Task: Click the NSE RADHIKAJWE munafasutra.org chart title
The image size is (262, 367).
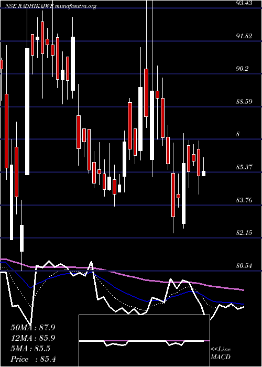Action: point(50,6)
